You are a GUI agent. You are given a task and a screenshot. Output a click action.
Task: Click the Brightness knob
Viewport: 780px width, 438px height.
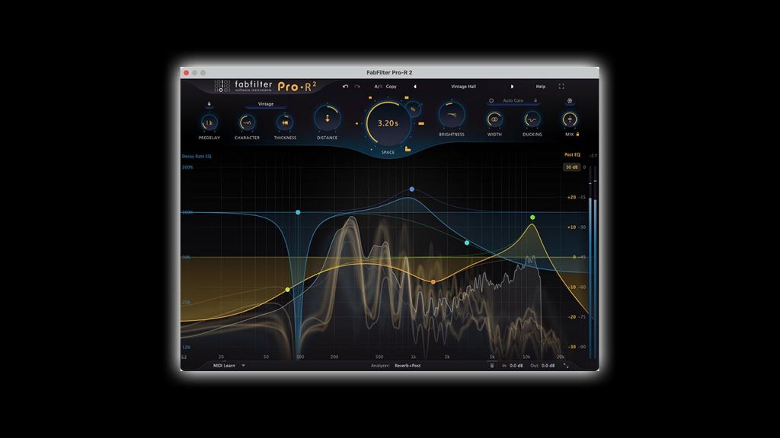tap(452, 116)
